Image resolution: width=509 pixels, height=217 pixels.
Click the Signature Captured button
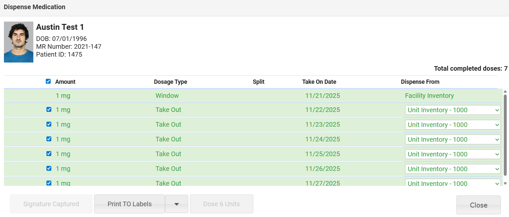click(51, 204)
